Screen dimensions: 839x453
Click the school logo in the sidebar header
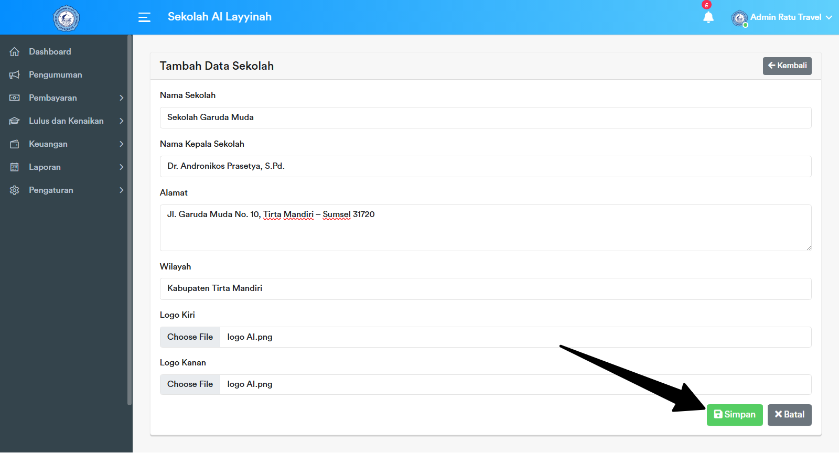66,18
